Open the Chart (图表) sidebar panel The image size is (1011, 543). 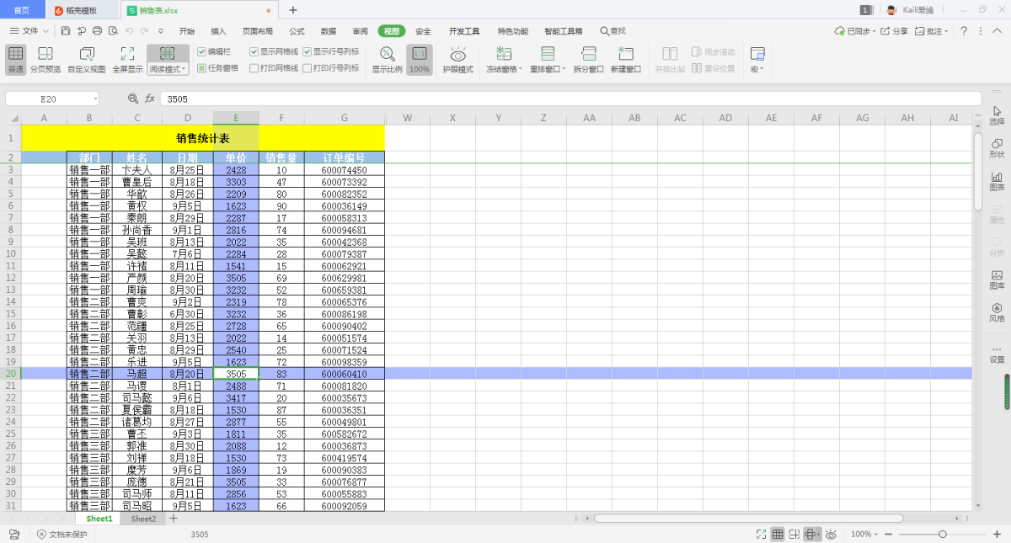(x=997, y=181)
